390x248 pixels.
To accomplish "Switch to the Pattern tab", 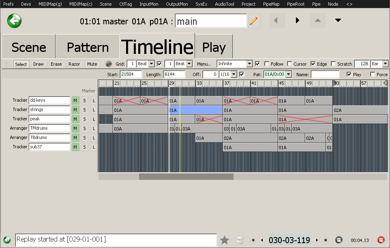I will pyautogui.click(x=88, y=47).
